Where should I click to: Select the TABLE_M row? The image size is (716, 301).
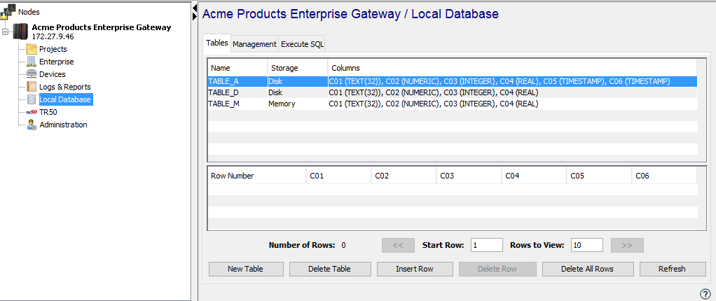pos(452,104)
